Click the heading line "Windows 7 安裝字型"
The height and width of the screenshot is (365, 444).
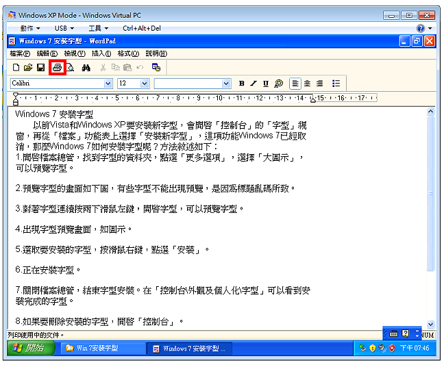[x=54, y=114]
